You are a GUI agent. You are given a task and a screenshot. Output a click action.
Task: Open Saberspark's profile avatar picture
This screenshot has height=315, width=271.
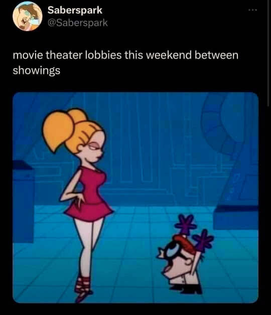click(27, 16)
